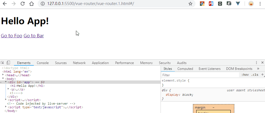Click the margin box in box model
Viewport: 265px width, 113px height.
[x=214, y=107]
